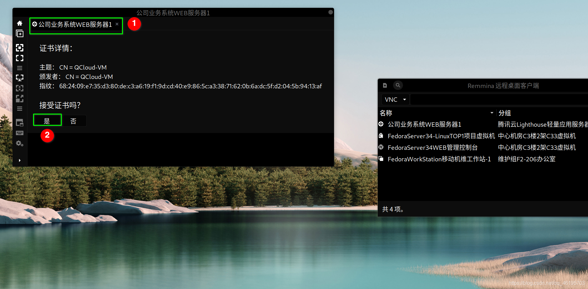Image resolution: width=588 pixels, height=289 pixels.
Task: Click the monitor-shaped display icon in sidebar
Action: coord(20,77)
